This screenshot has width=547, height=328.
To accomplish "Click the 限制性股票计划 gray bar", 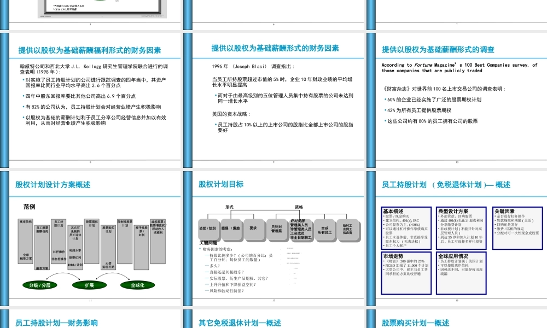I will click(x=125, y=241).
